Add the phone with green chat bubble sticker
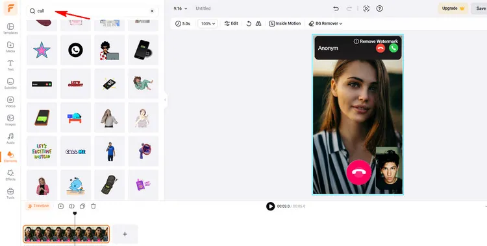Screen dimensions: 487x246 coord(42,117)
